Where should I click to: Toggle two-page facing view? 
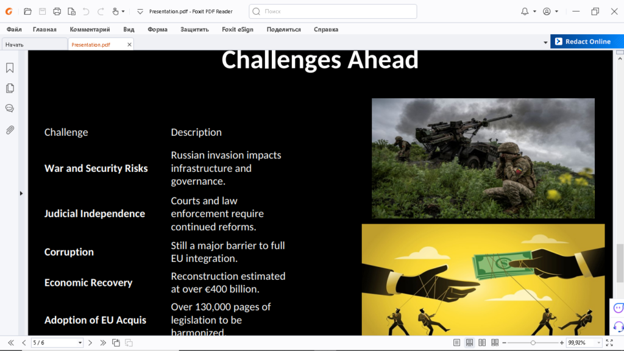tap(482, 343)
